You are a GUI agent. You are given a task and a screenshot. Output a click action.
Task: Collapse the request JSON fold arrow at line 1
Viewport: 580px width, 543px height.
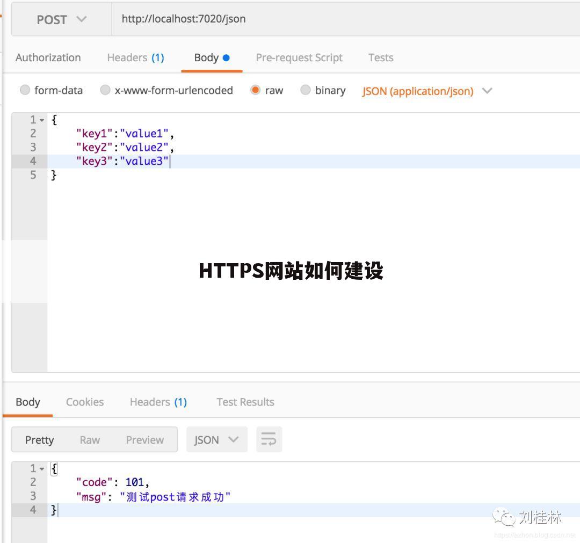point(42,120)
